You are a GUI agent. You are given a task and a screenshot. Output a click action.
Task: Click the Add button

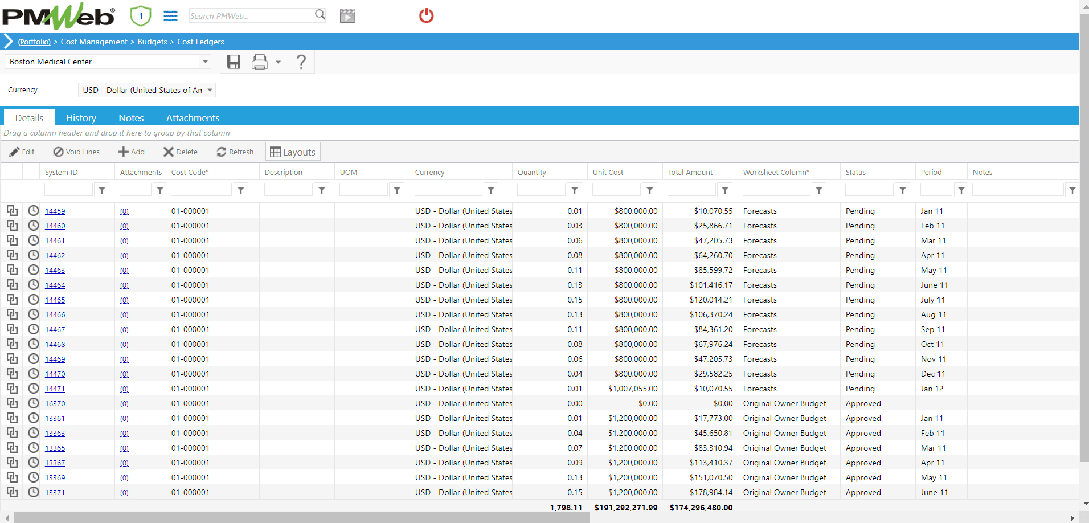(x=131, y=152)
